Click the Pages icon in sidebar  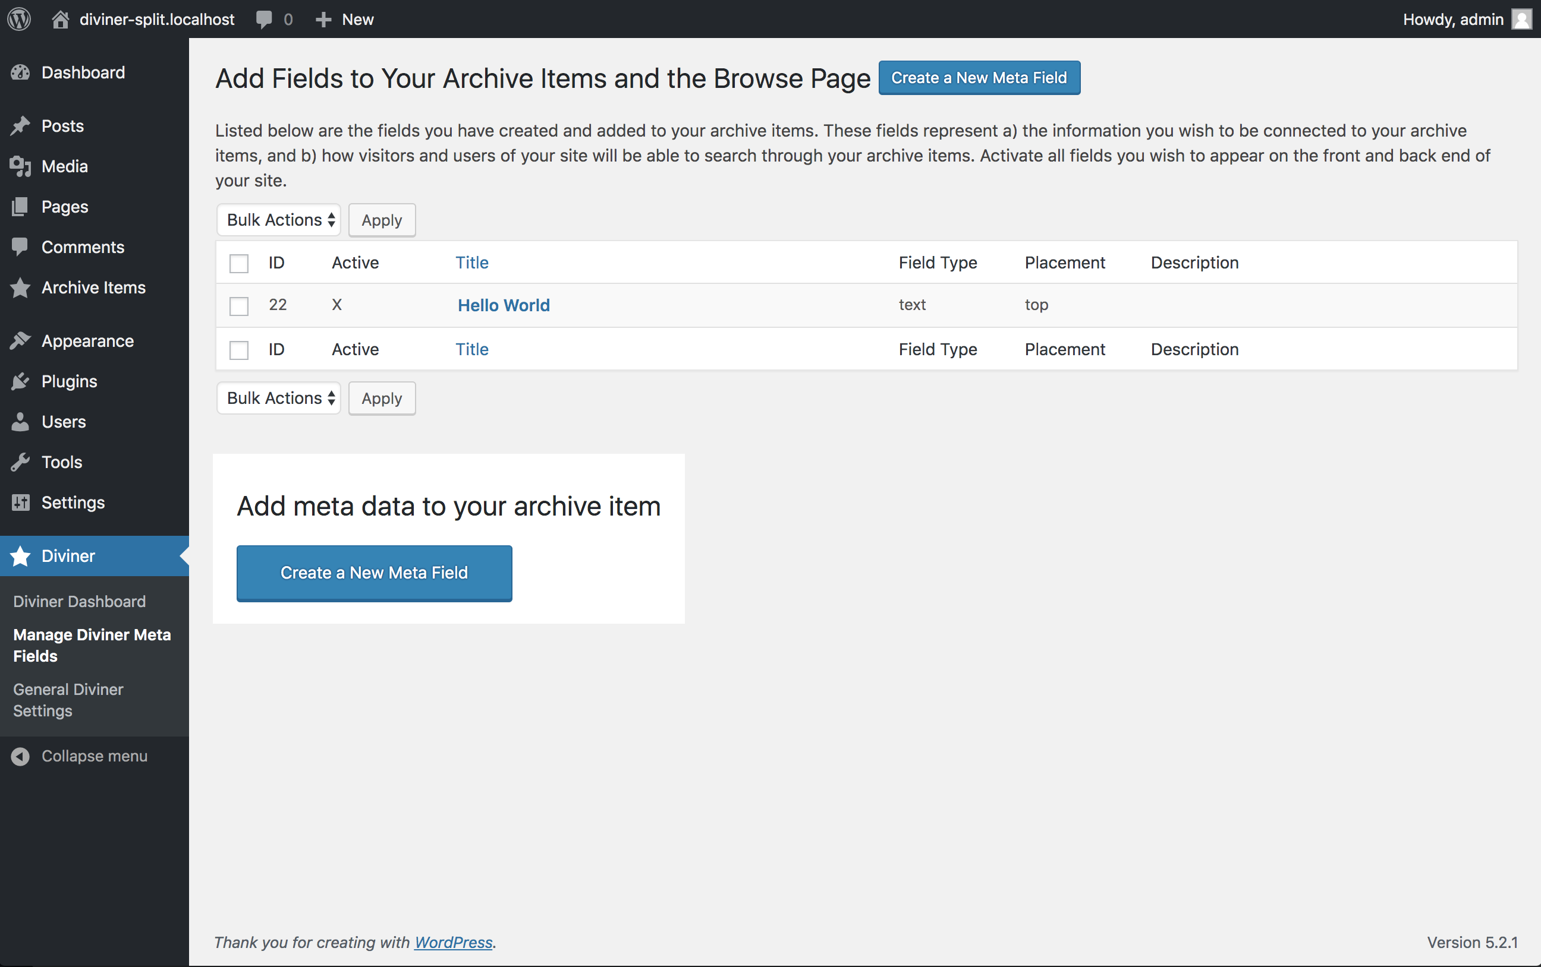pos(20,207)
